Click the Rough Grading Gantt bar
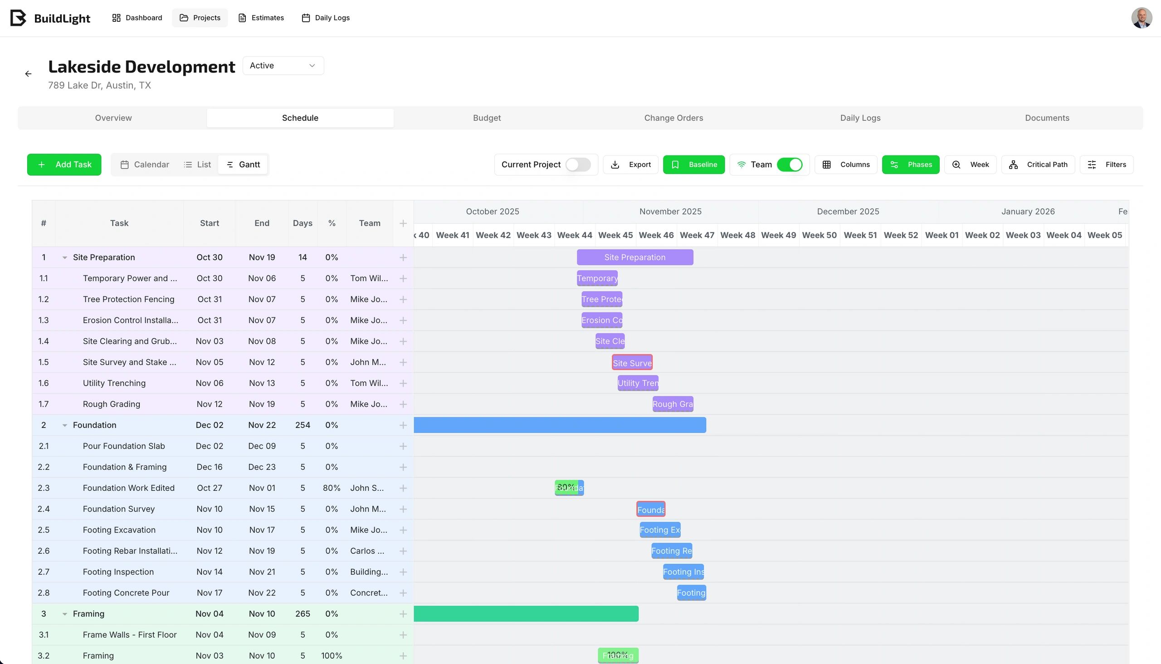 coord(673,404)
